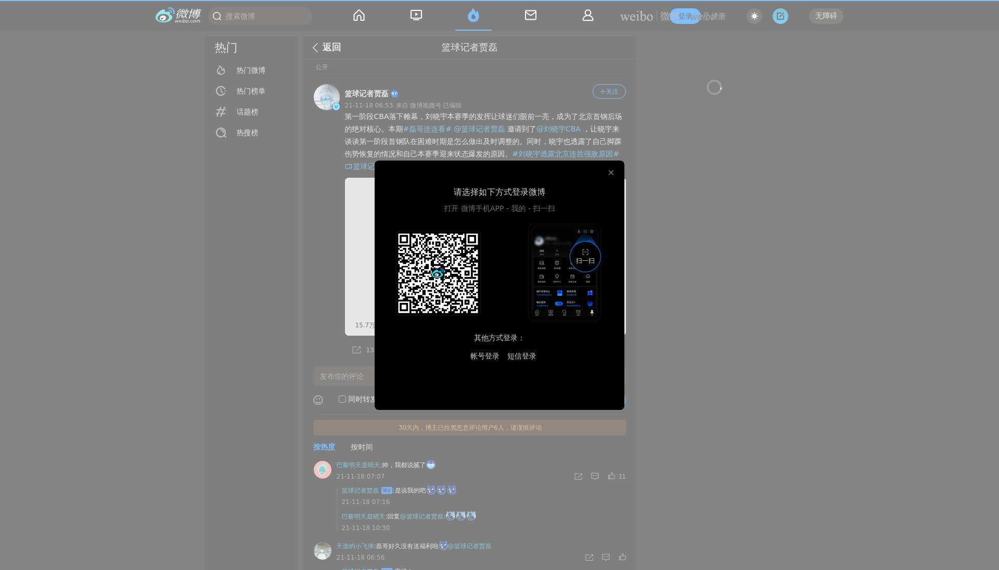Choose 帐号登录 login method
Screen dimensions: 999x570
click(484, 356)
